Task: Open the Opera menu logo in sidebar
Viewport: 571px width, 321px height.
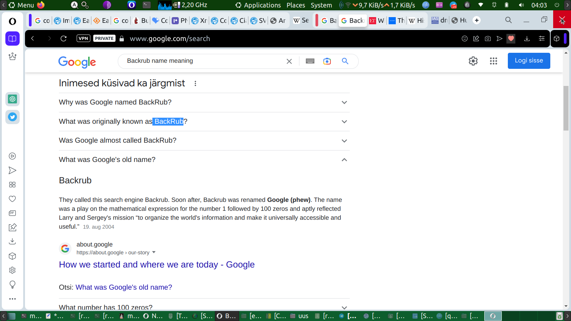Action: point(12,21)
